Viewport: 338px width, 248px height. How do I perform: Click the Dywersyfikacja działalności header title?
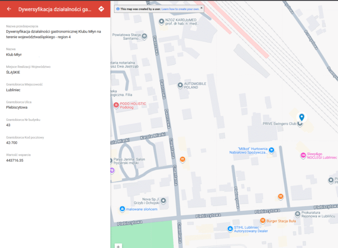click(55, 9)
